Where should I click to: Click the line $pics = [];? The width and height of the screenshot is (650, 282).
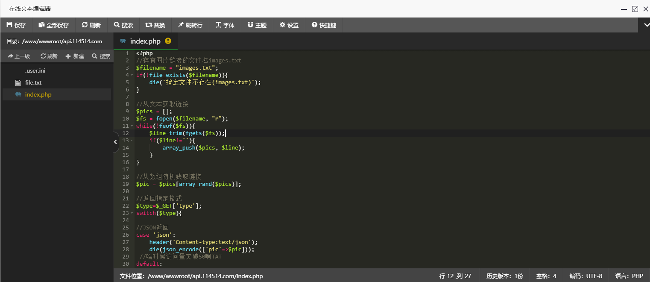click(x=154, y=112)
